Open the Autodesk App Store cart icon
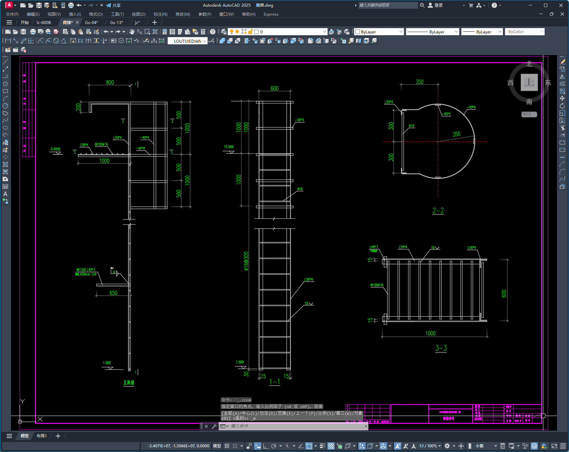Screen dimensions: 569x452 click(x=471, y=5)
